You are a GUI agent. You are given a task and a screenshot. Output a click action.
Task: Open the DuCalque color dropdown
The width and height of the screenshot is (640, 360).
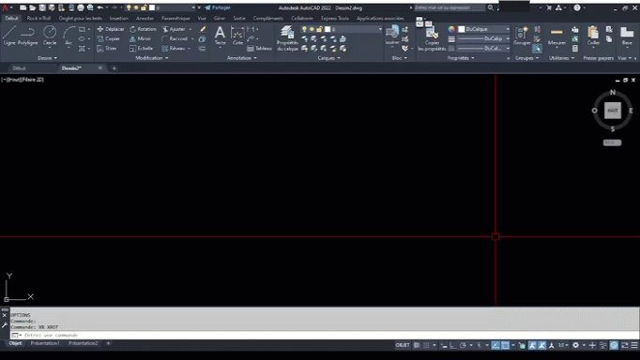[x=508, y=29]
